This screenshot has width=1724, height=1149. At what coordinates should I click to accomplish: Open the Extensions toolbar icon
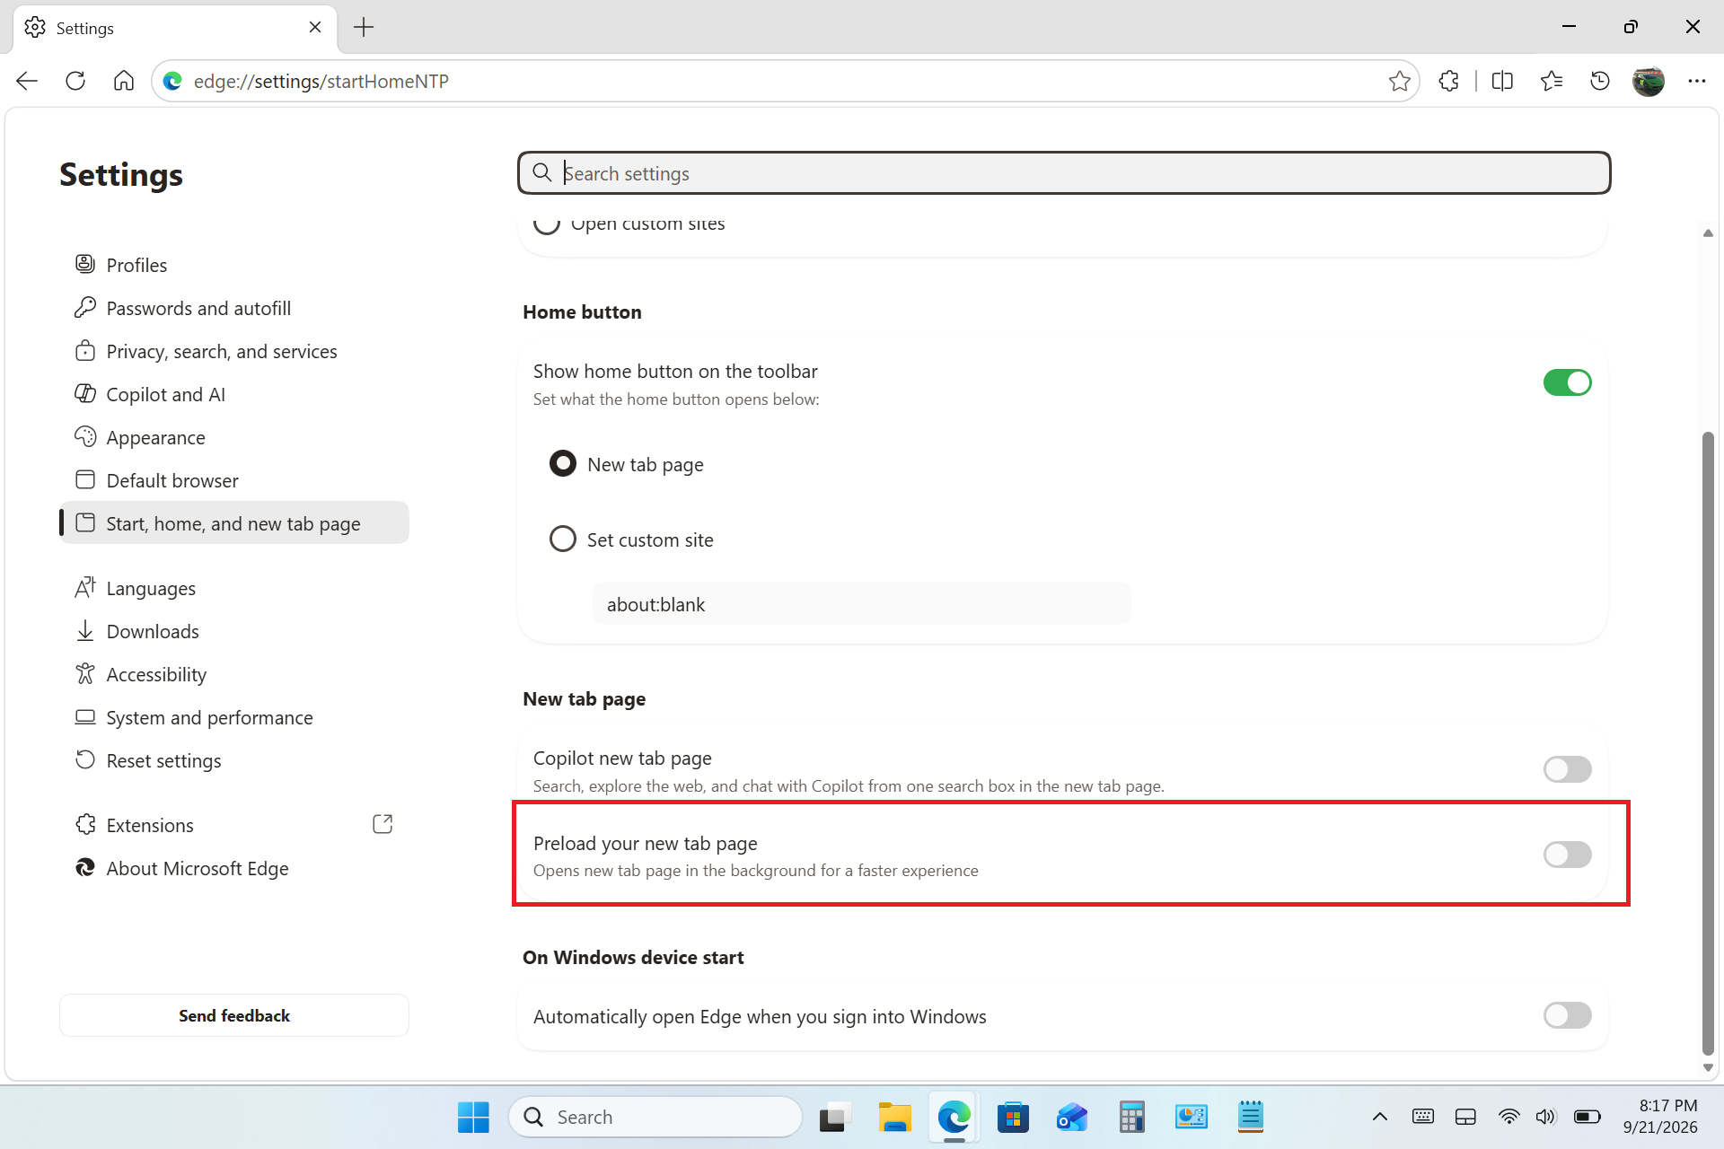pos(1448,81)
